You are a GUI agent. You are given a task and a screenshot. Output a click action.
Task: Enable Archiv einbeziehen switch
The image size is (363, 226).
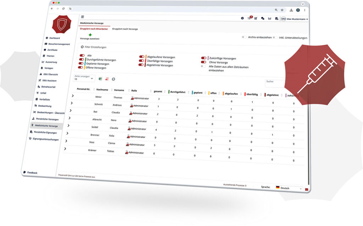point(244,37)
